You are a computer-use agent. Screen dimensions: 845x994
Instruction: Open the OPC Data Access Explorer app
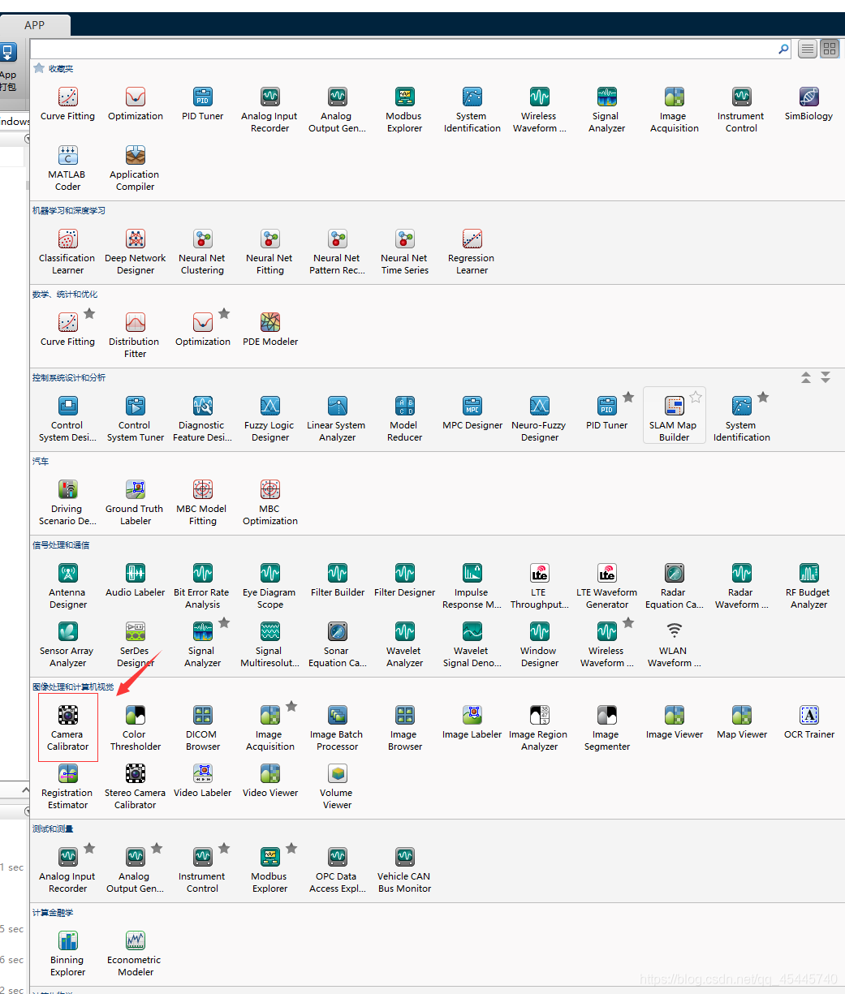(338, 869)
